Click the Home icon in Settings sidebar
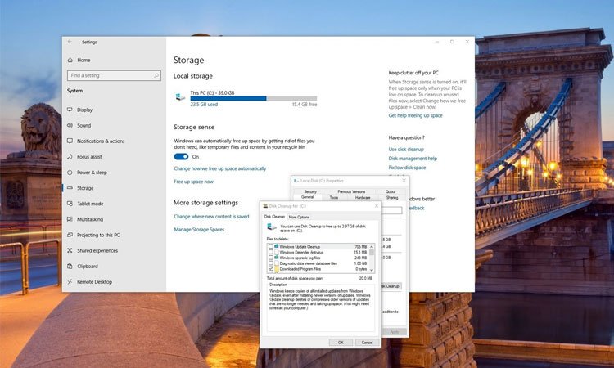 (x=70, y=60)
